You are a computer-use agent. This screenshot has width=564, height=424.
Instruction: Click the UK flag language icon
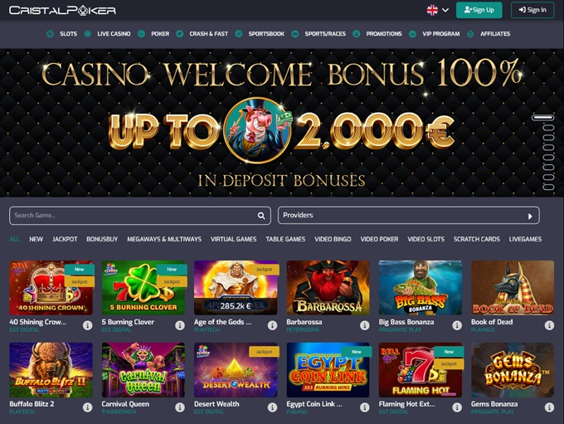[x=432, y=10]
